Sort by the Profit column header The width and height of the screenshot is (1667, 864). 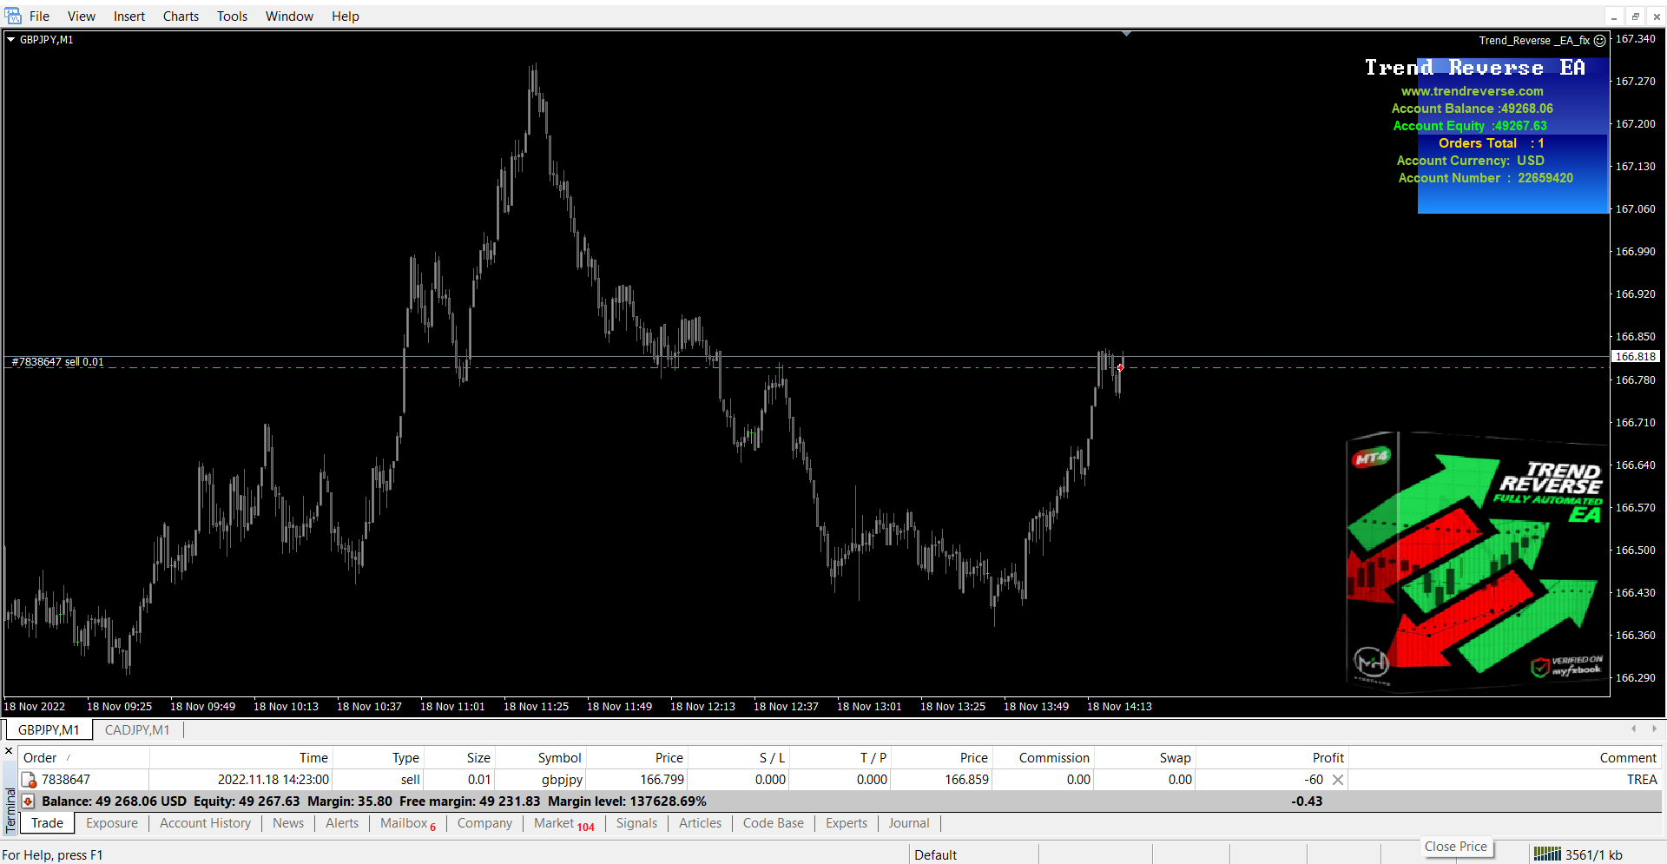1272,758
